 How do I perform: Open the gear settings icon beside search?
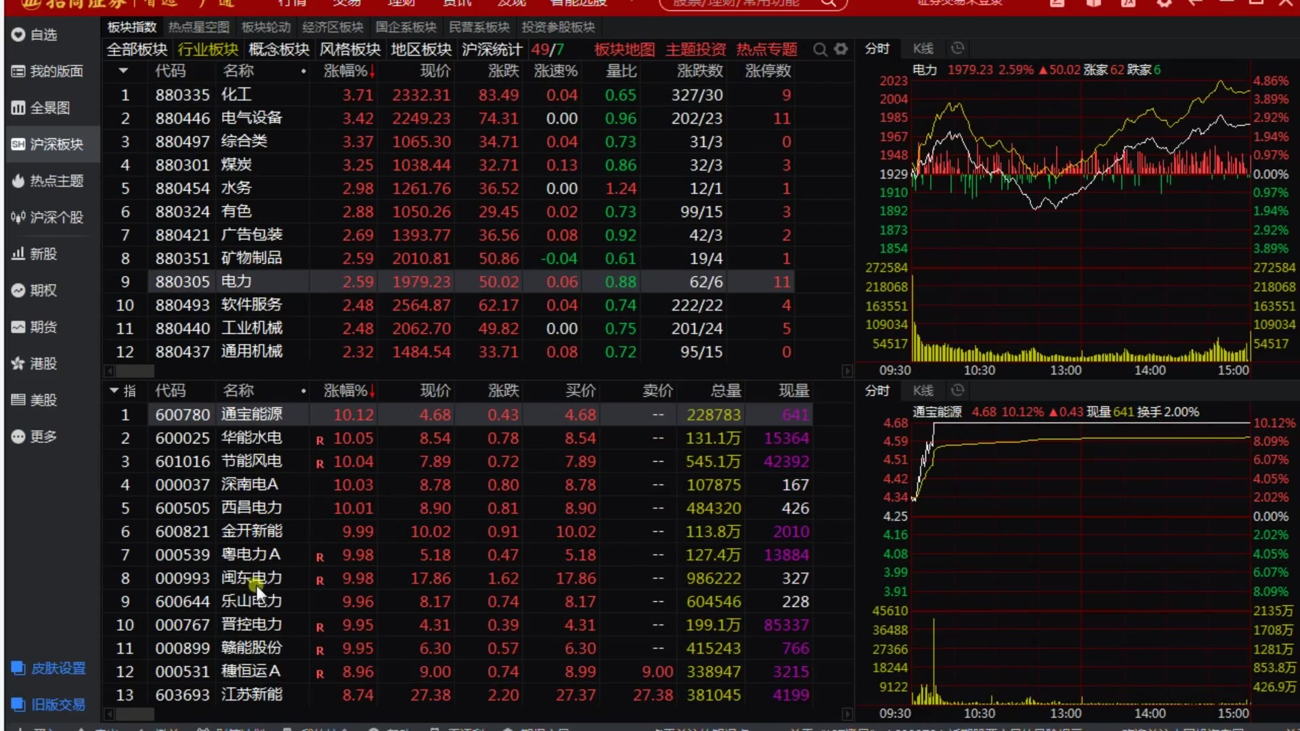click(841, 49)
